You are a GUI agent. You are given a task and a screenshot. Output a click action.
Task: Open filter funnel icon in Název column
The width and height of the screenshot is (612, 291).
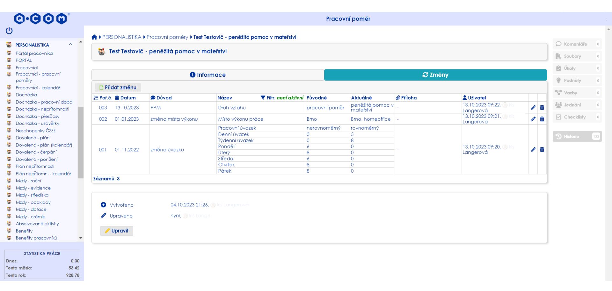point(263,98)
